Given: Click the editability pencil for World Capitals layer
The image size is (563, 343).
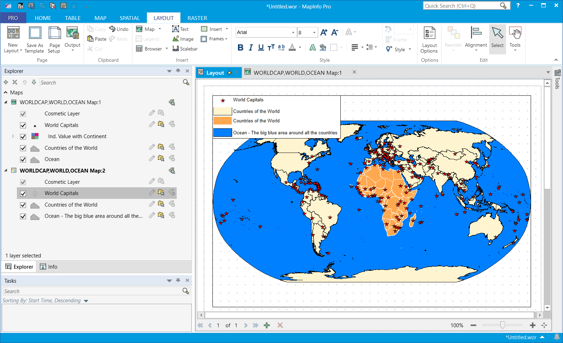Looking at the screenshot, I should (152, 124).
